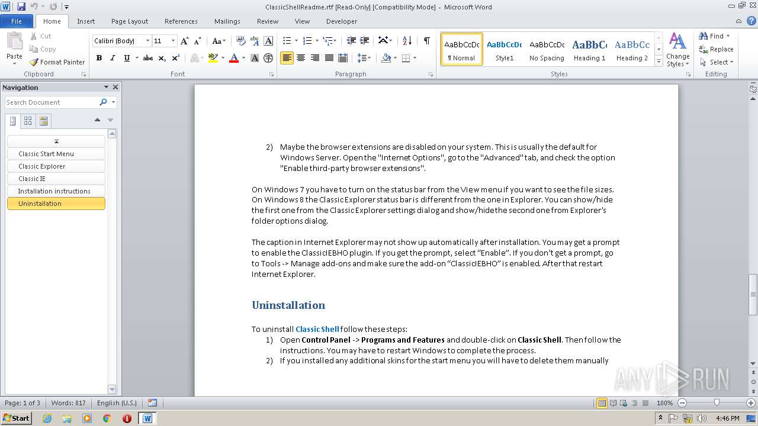Apply strikethrough formatting
The height and width of the screenshot is (426, 758).
tap(148, 58)
